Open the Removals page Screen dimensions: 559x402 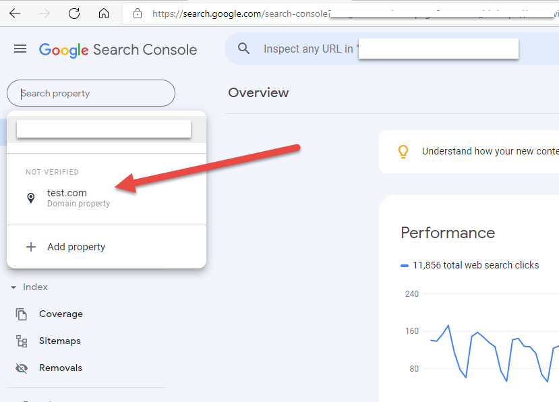[x=61, y=368]
